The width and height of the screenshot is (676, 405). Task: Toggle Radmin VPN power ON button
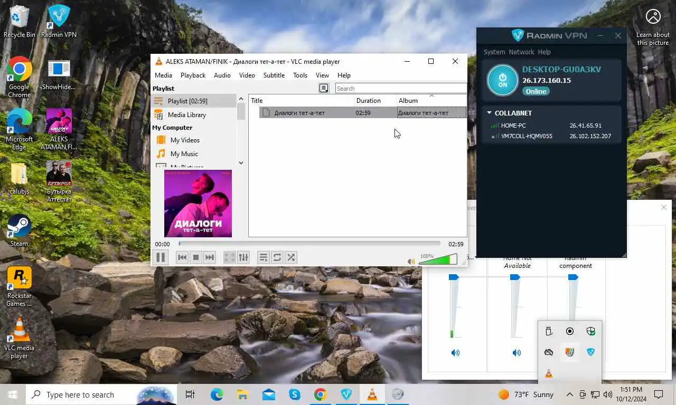(x=502, y=80)
